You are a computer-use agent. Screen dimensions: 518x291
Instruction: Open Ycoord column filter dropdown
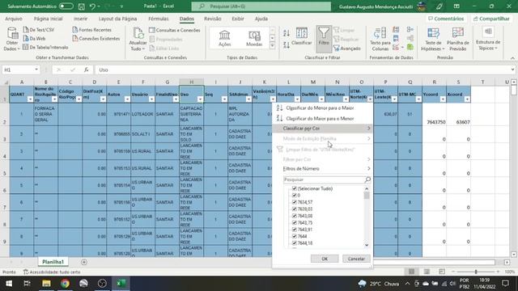coord(443,99)
